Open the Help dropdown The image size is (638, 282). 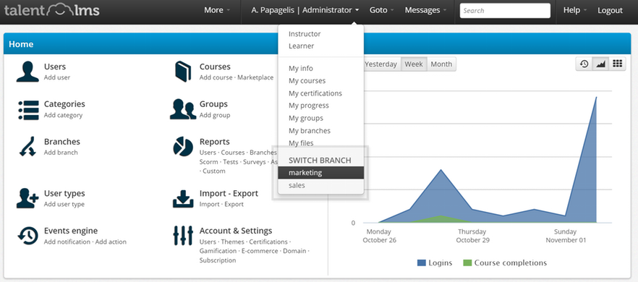575,11
